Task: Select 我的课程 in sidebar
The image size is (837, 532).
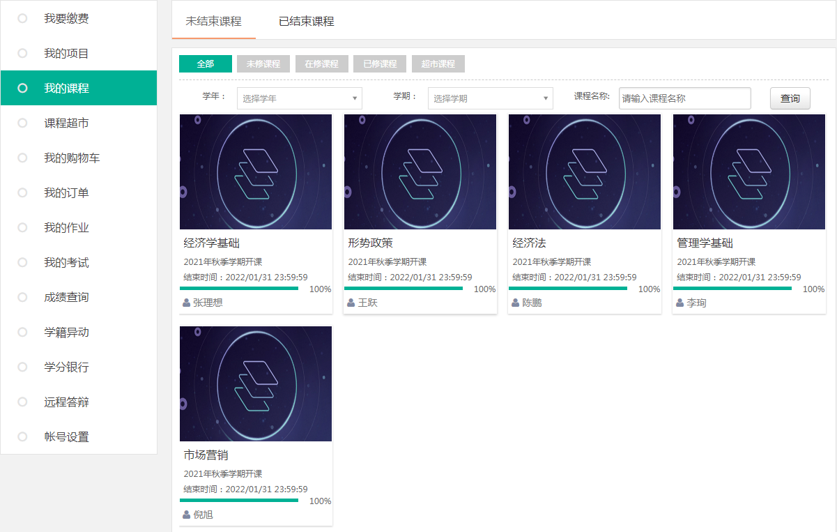Action: pyautogui.click(x=79, y=88)
